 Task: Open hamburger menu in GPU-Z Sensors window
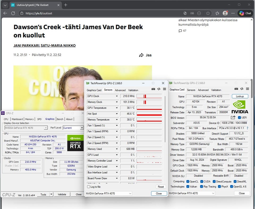165,89
